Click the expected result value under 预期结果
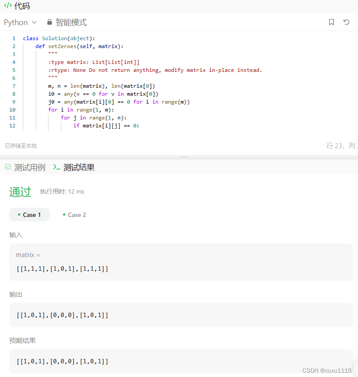358x377 pixels. (x=62, y=362)
